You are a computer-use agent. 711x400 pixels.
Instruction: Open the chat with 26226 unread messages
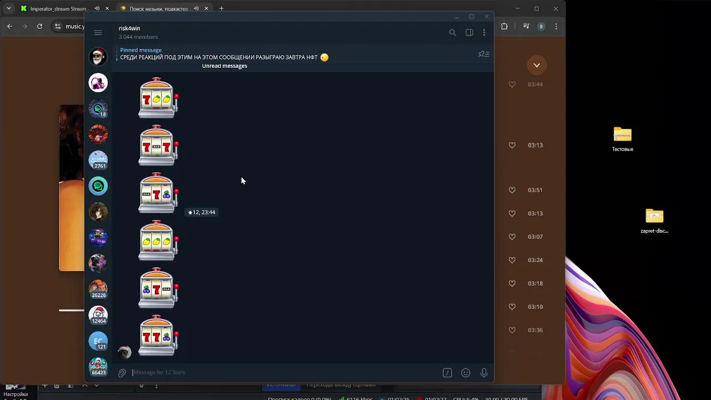click(98, 289)
